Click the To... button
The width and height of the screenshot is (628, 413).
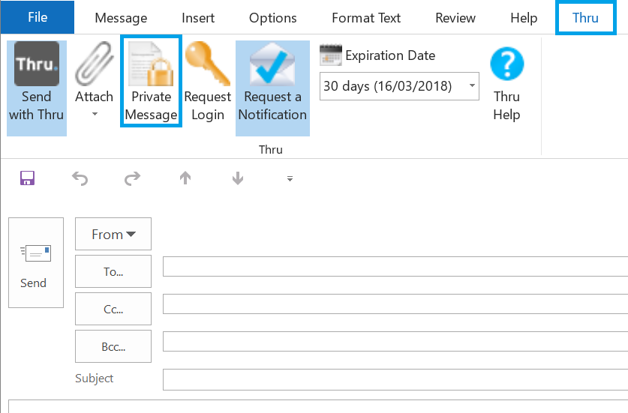click(113, 271)
